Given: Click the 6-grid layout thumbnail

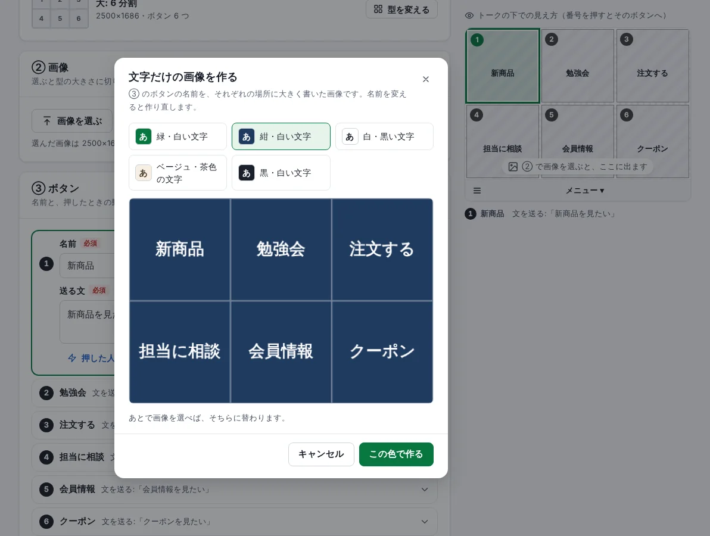Looking at the screenshot, I should [x=60, y=14].
